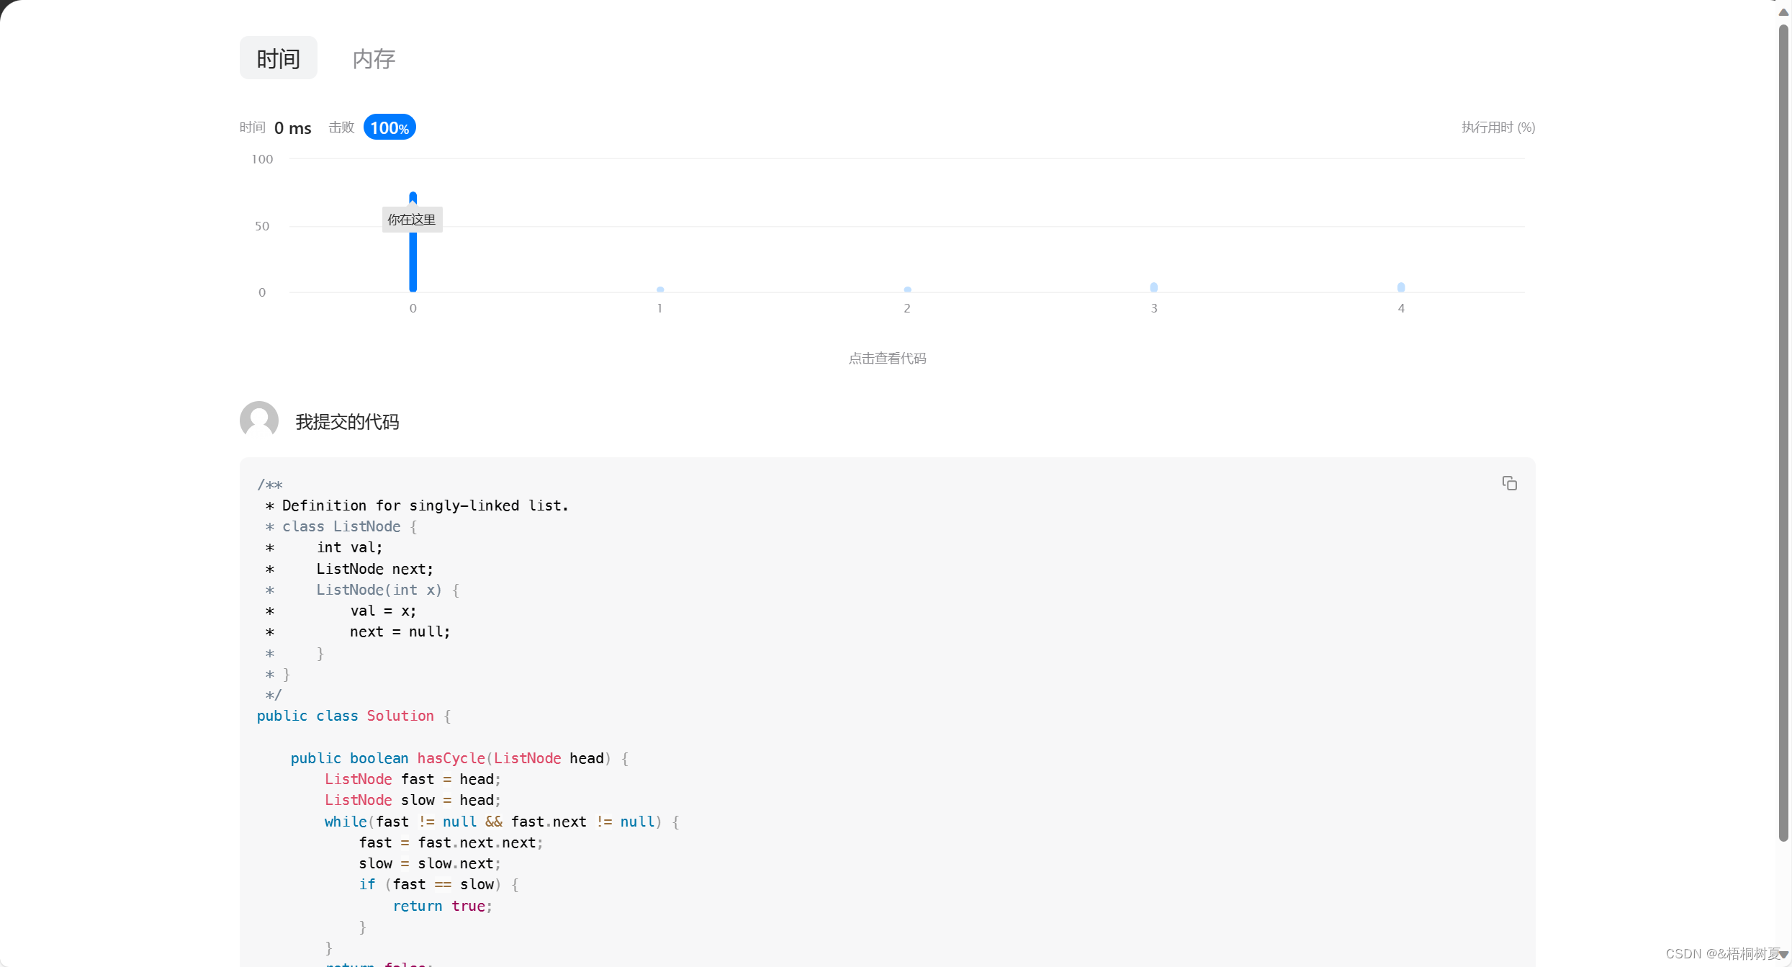
Task: Click the 点击查看代码 hint text
Action: (x=887, y=359)
